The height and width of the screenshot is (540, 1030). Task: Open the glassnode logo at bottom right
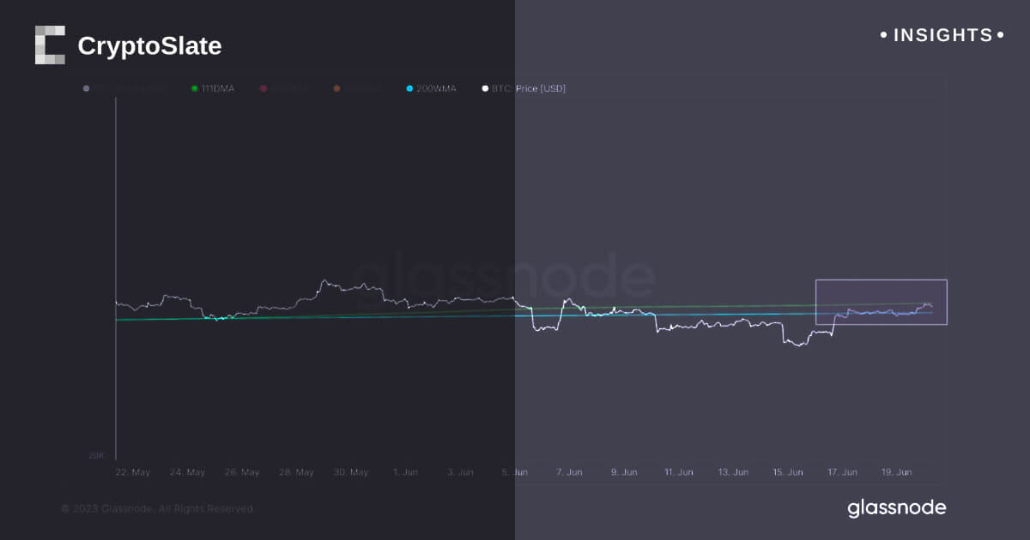point(896,507)
